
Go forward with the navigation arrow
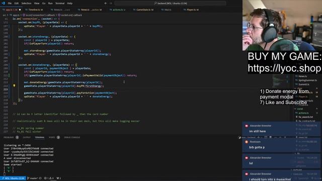(x=111, y=4)
